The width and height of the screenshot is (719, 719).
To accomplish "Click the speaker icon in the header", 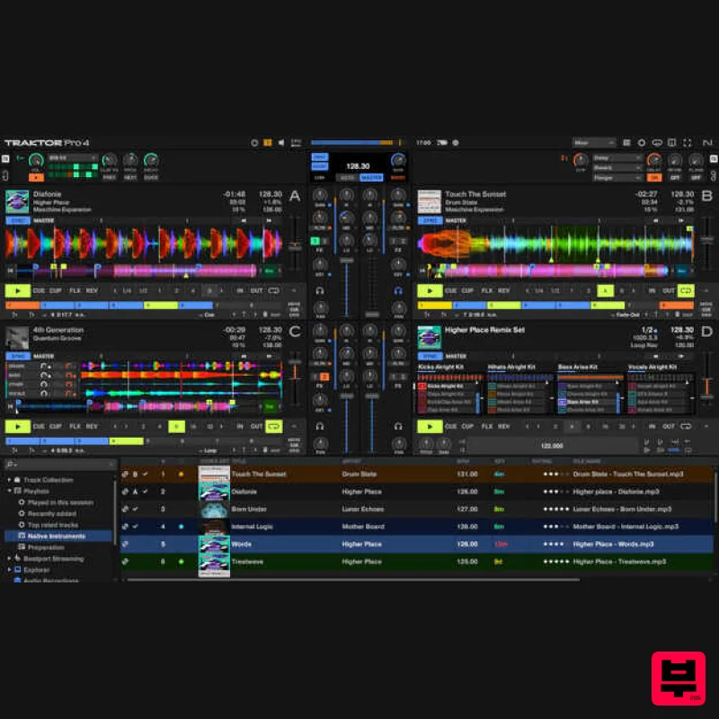I will point(280,142).
